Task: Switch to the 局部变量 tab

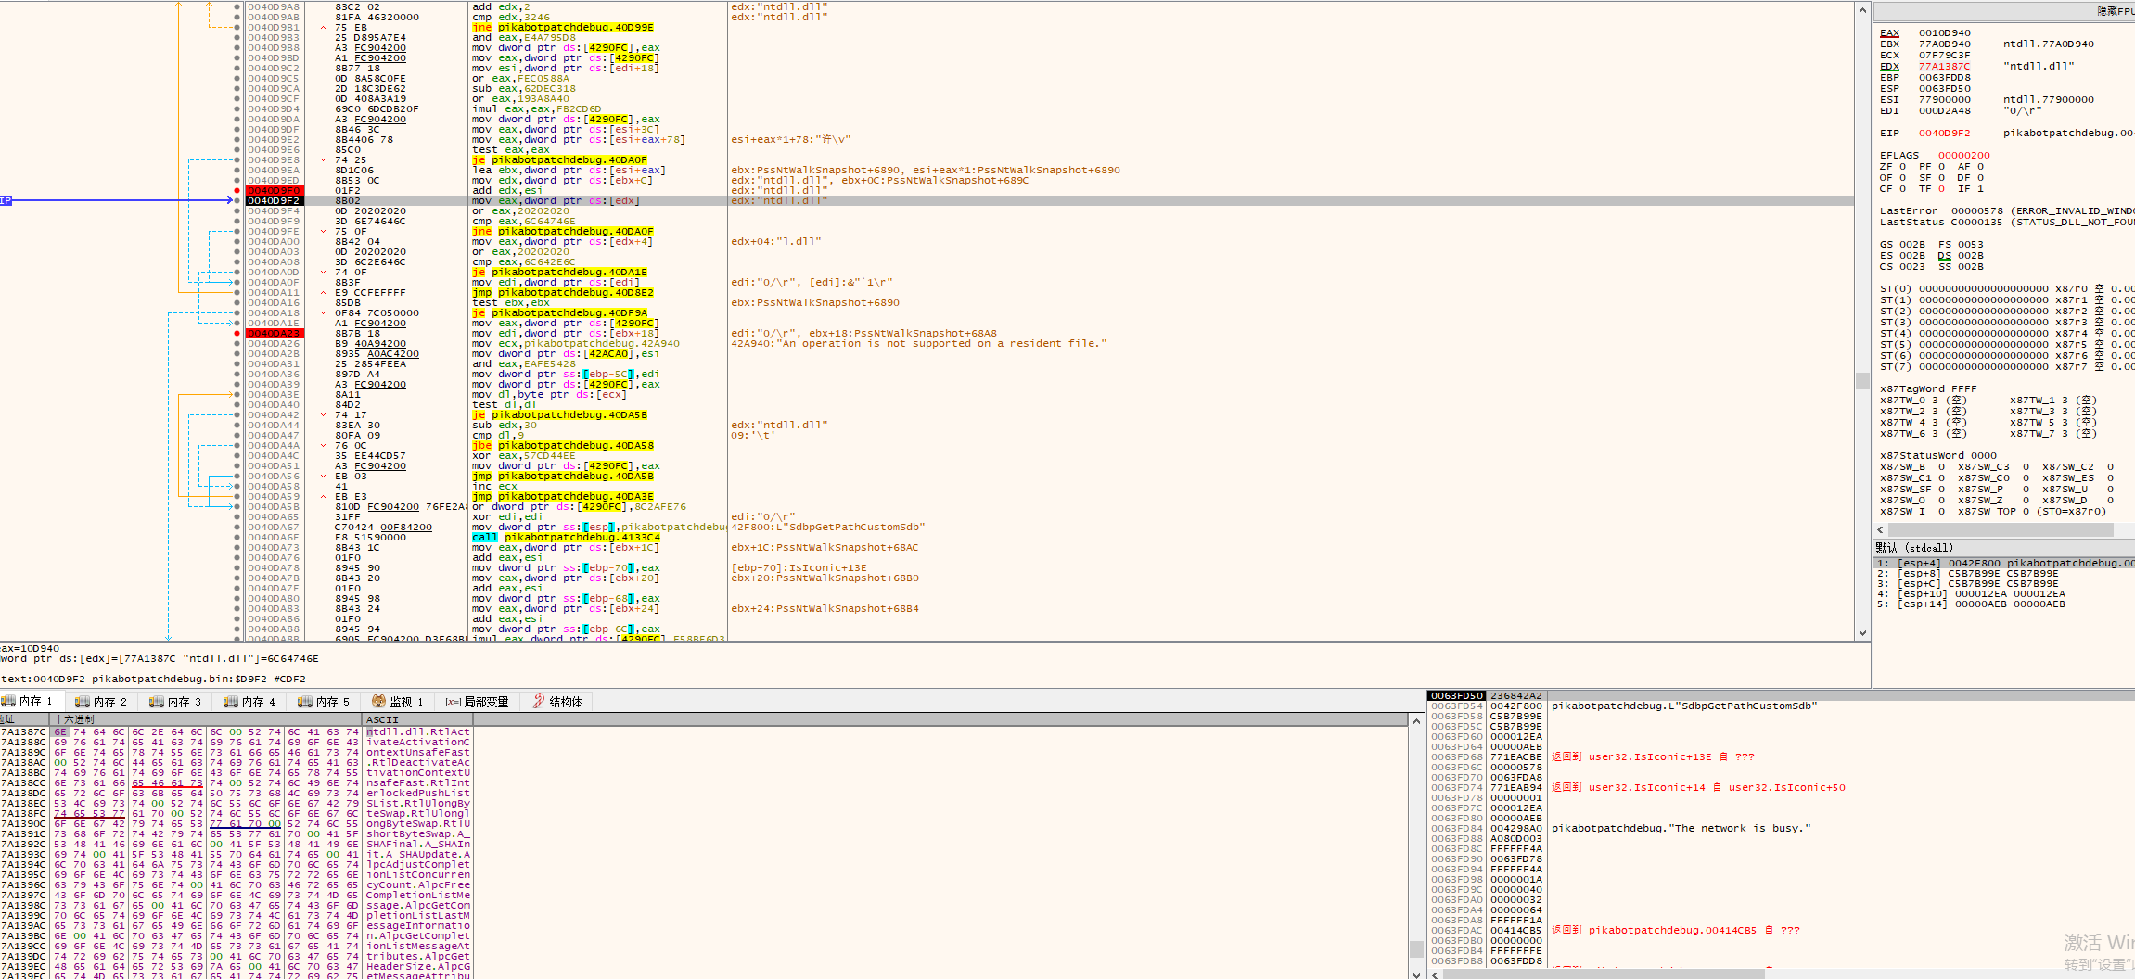Action: coord(477,702)
